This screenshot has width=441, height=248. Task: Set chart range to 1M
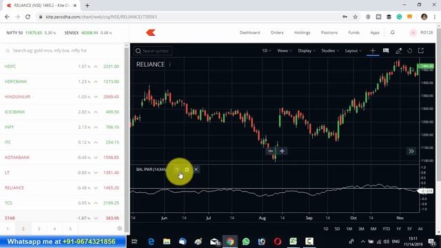pos(349,229)
